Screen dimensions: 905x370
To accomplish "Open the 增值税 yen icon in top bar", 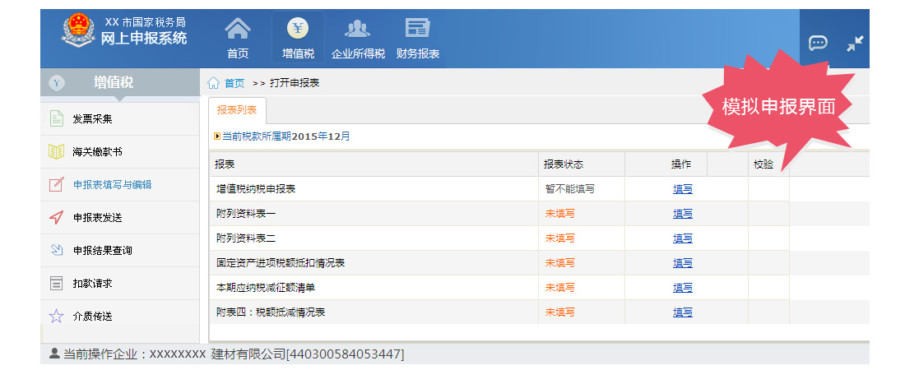I will click(298, 30).
